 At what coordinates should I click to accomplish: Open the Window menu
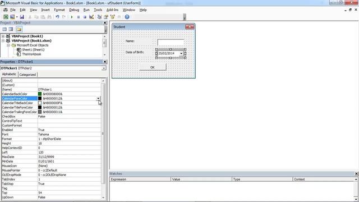click(x=129, y=10)
